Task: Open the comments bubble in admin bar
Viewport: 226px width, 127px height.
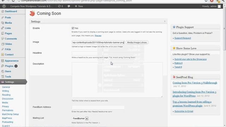Action: (69, 6)
